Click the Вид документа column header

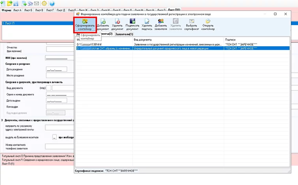(x=178, y=40)
